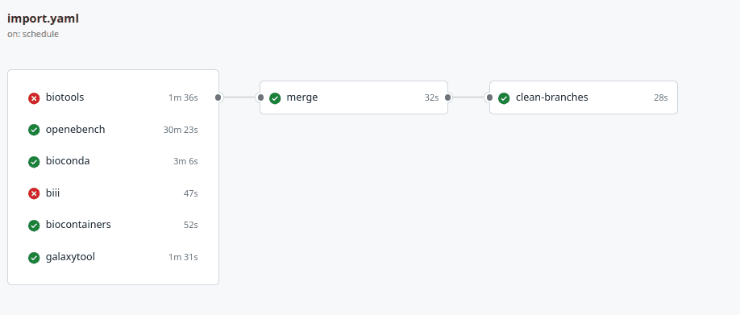Open the biocontainers job

tap(114, 225)
